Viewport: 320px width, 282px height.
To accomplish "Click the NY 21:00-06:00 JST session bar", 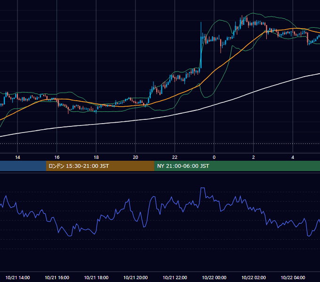I will pos(237,166).
